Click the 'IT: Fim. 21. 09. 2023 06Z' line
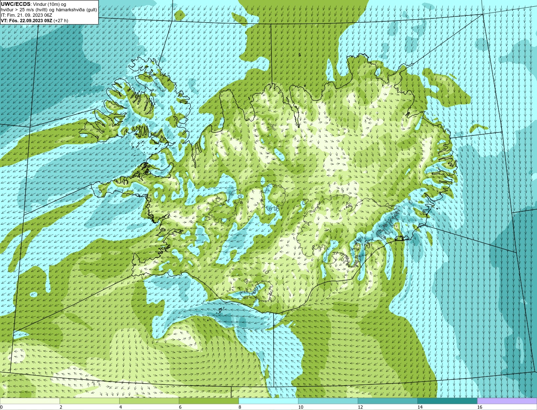The image size is (537, 410). tap(26, 15)
